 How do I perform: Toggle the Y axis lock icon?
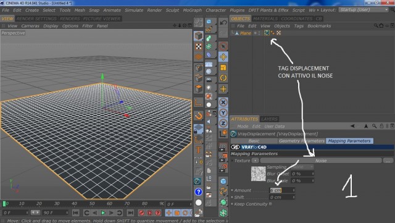(x=223, y=113)
